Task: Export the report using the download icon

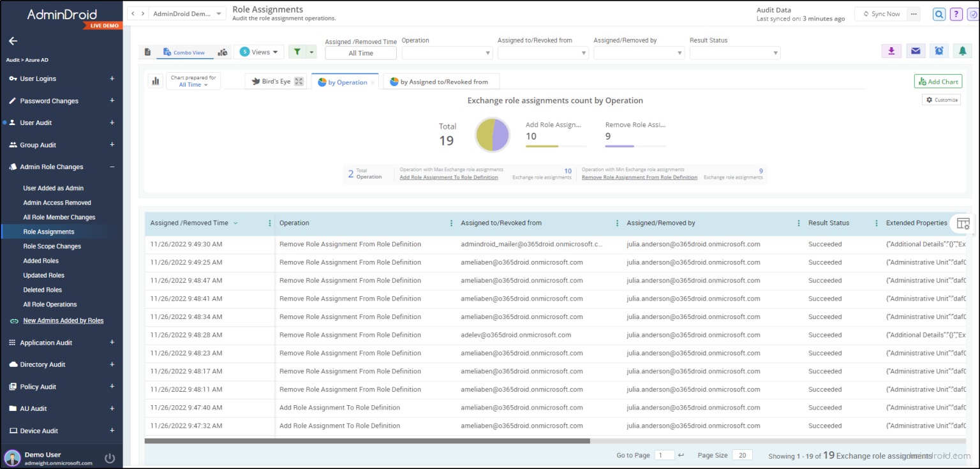Action: [x=891, y=50]
